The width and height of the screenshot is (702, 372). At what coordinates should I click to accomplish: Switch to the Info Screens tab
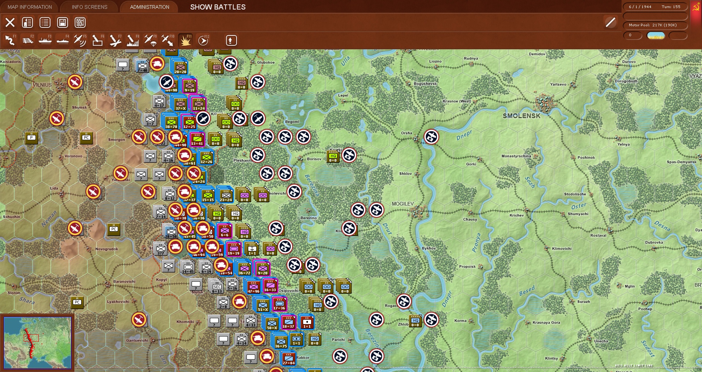tap(90, 7)
